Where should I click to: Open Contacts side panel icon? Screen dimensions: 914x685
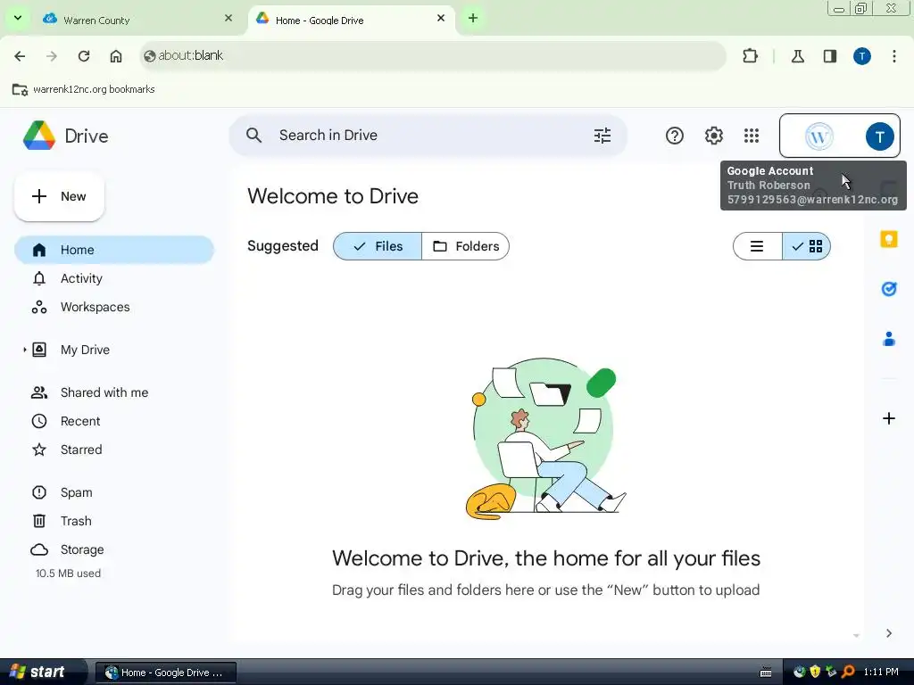(x=889, y=338)
